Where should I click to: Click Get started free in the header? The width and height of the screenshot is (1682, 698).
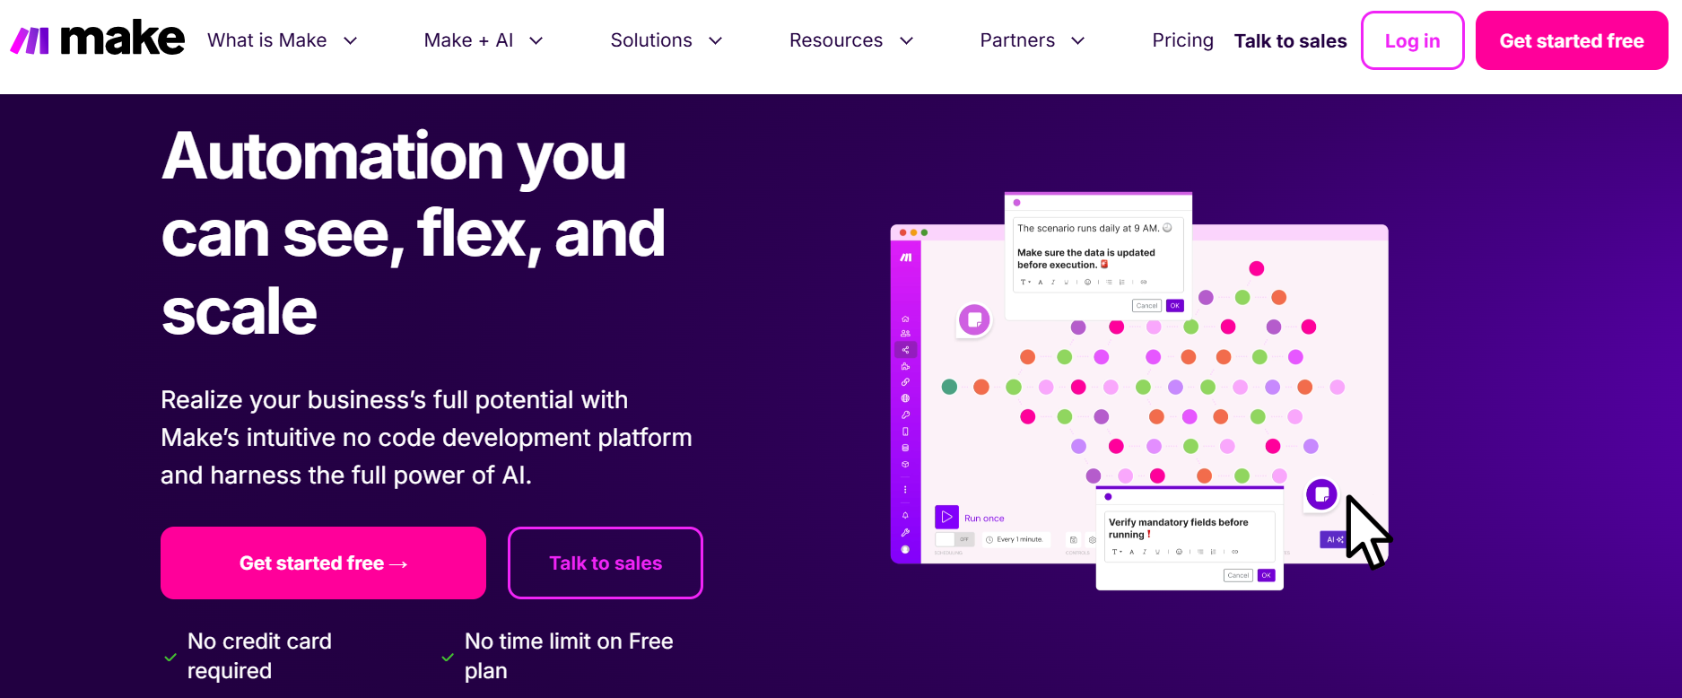tap(1572, 40)
